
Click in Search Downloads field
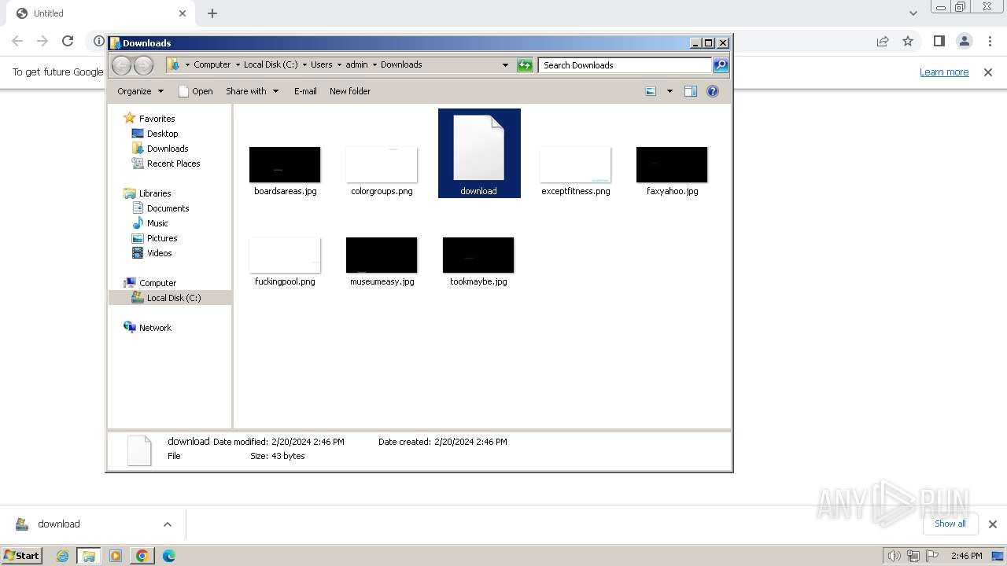pyautogui.click(x=625, y=65)
